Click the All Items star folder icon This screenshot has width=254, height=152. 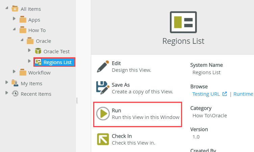(x=15, y=9)
